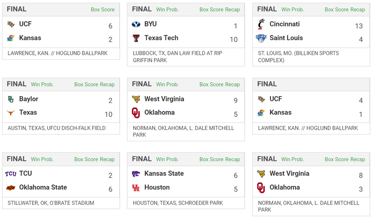This screenshot has height=219, width=372.
Task: Click the Oklahoma State logo
Action: pos(11,188)
